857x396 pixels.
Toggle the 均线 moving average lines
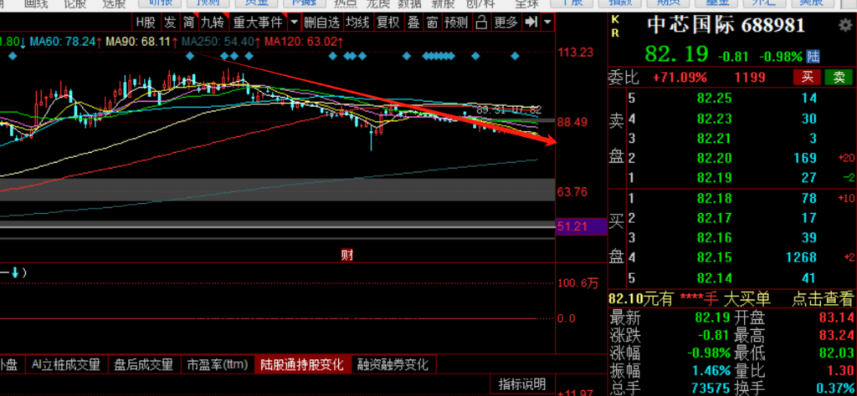[358, 23]
